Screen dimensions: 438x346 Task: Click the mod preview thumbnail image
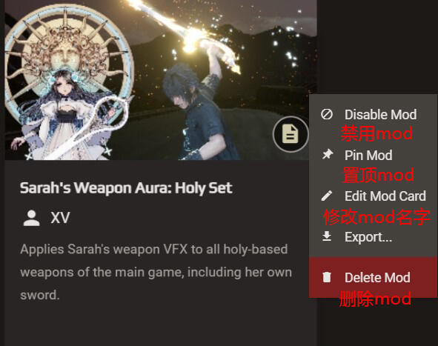tap(161, 80)
